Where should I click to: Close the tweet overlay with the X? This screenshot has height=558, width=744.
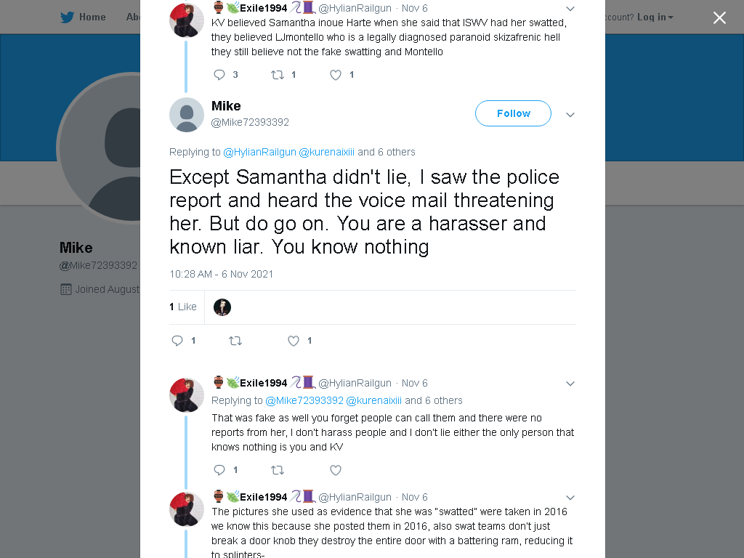point(719,18)
